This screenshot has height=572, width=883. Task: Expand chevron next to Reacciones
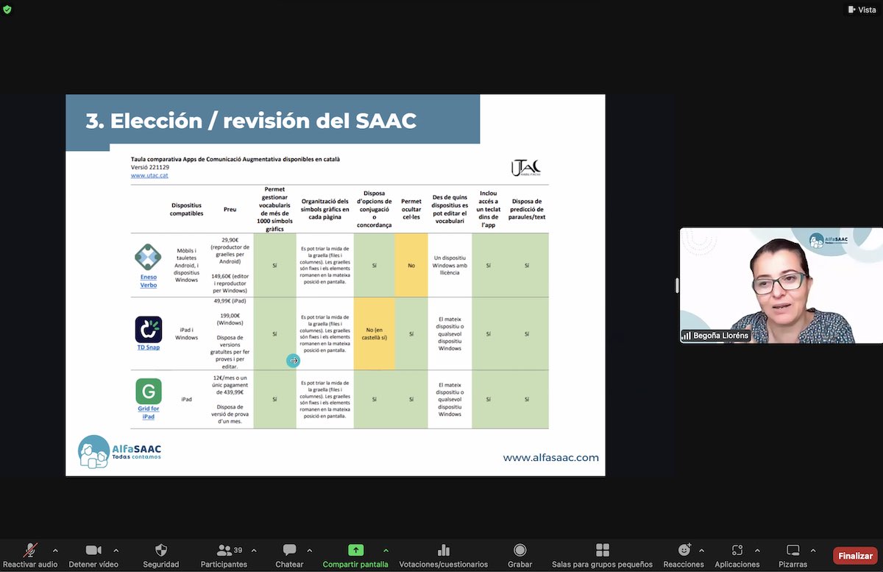click(x=701, y=551)
